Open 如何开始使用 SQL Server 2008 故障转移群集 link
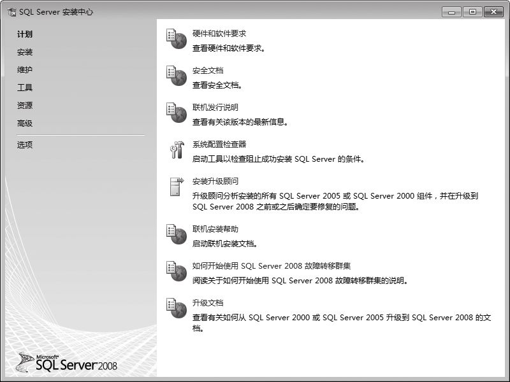This screenshot has height=382, width=510. [272, 266]
